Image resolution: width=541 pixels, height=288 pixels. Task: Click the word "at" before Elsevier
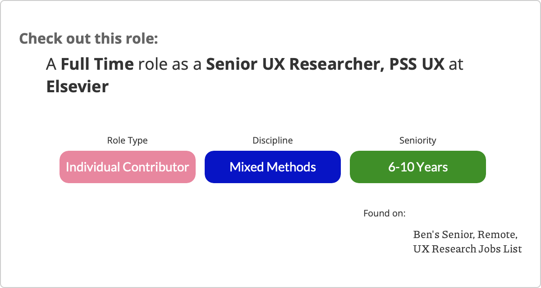click(x=456, y=64)
